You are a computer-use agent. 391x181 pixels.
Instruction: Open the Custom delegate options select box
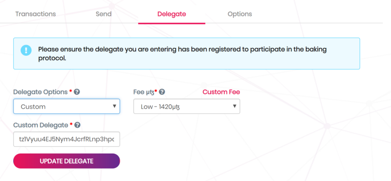click(66, 106)
